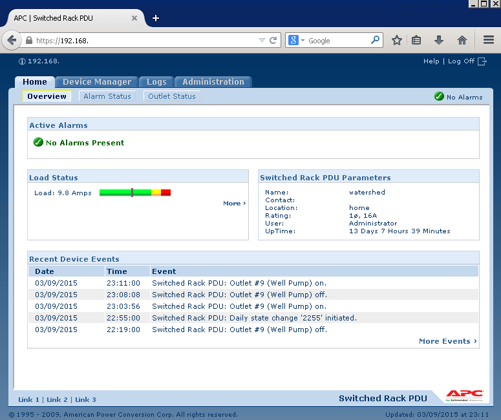Click the name value watershed
This screenshot has width=501, height=420.
coord(367,192)
